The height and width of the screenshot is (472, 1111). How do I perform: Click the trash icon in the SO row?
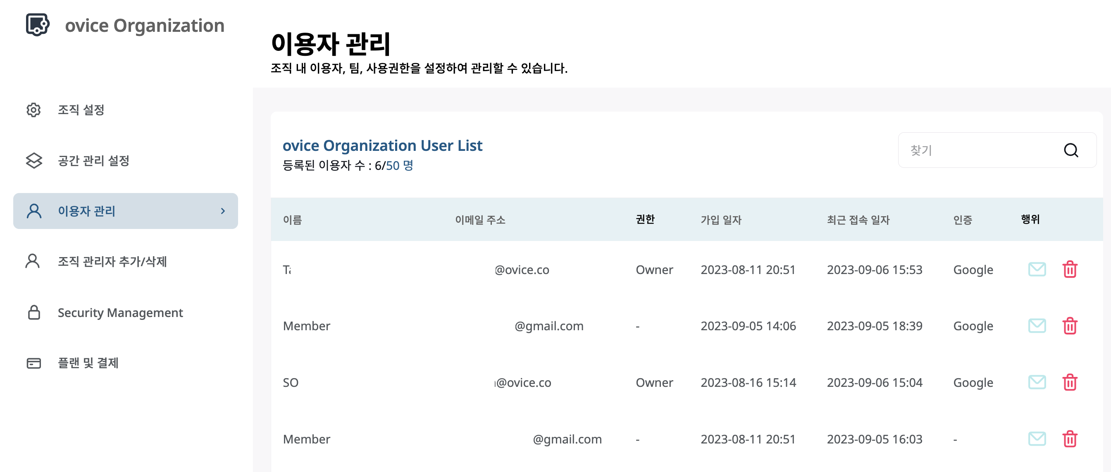click(x=1070, y=382)
